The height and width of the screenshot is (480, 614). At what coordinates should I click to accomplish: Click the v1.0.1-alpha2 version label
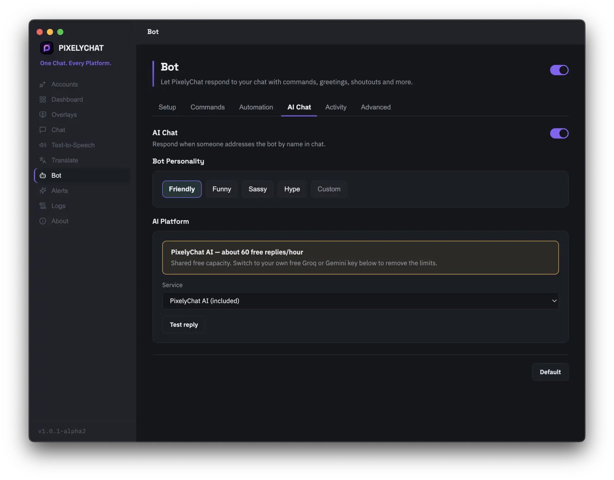[x=62, y=431]
